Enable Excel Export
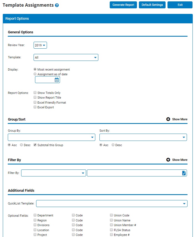 (35, 107)
